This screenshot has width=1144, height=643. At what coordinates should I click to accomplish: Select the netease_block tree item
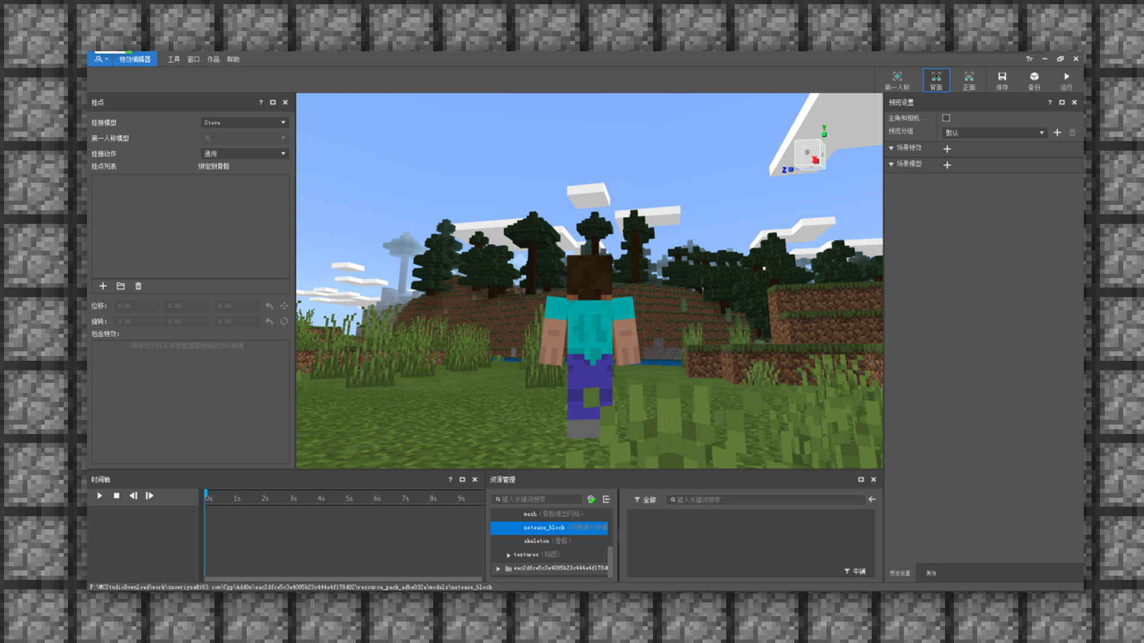tap(549, 527)
